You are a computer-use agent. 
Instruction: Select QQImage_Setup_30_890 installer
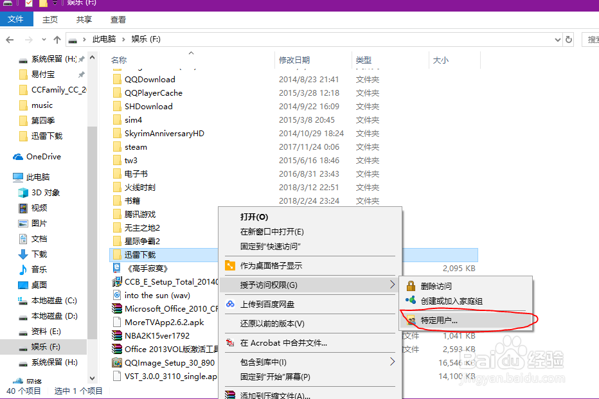click(x=170, y=363)
